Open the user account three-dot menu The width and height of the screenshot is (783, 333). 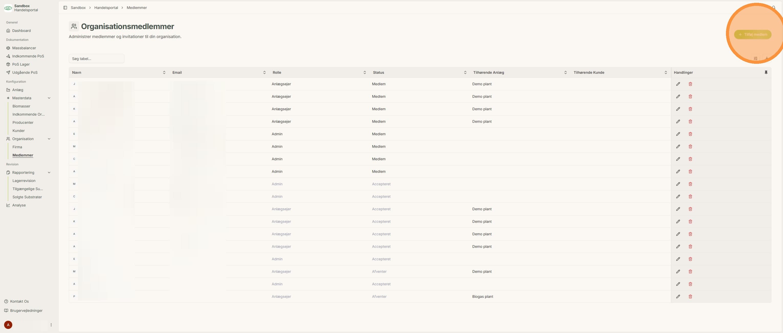(51, 325)
